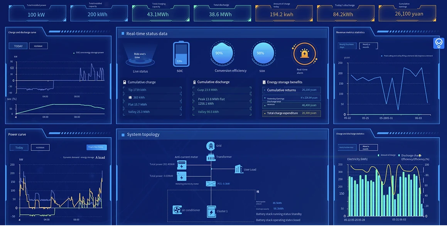Click Cumulative earnings 26,100 yuan card

tap(407, 13)
